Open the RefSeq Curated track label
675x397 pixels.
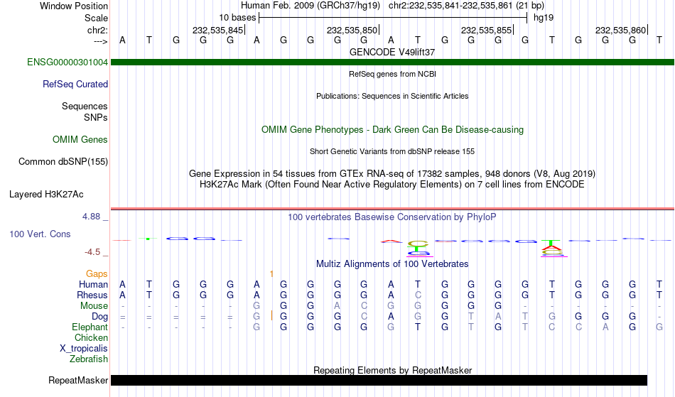tap(75, 84)
